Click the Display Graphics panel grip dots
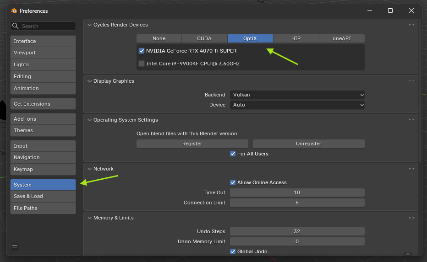 click(411, 81)
